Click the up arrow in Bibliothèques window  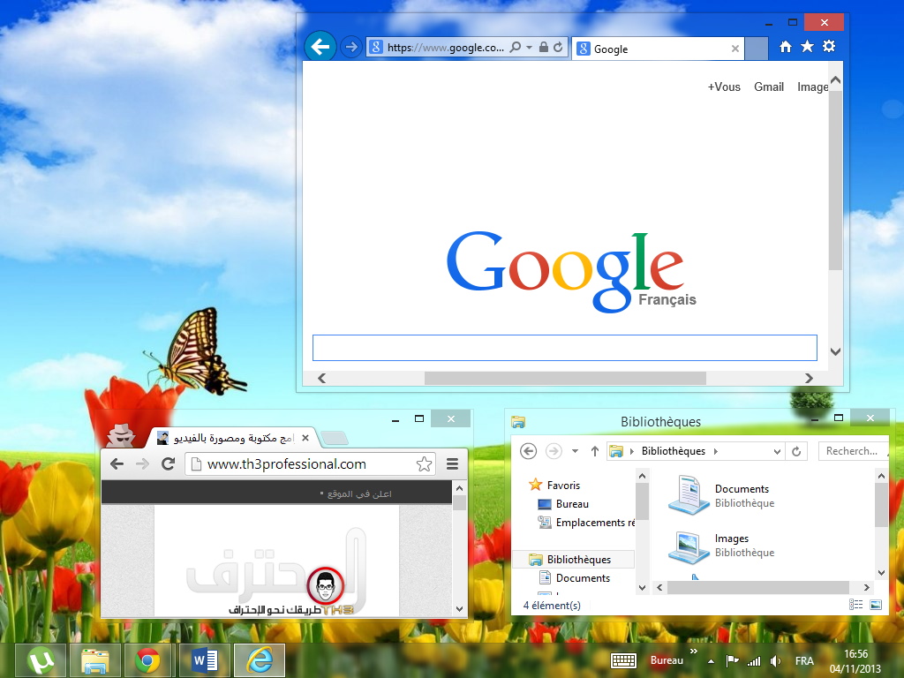595,451
